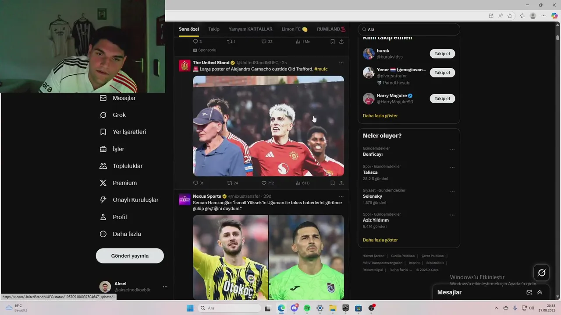Image resolution: width=561 pixels, height=315 pixels.
Task: Follow burak with Takip et
Action: [442, 54]
